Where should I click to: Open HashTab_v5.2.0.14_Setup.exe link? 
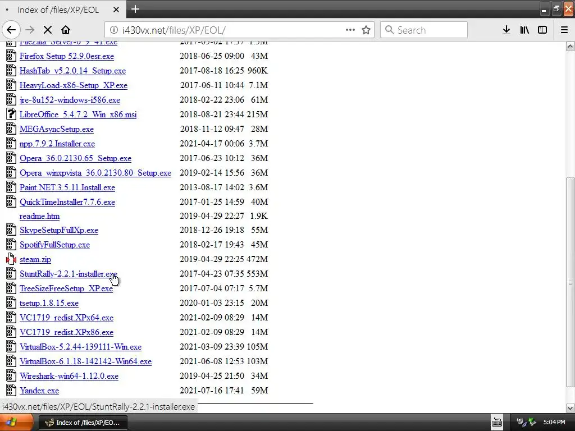coord(72,71)
